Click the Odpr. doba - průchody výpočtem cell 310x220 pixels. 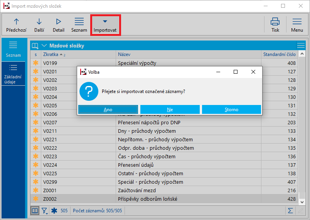click(x=189, y=148)
